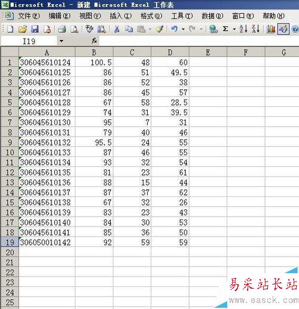Image resolution: width=299 pixels, height=309 pixels.
Task: Cut selection with the scissors icon
Action: coord(117,29)
